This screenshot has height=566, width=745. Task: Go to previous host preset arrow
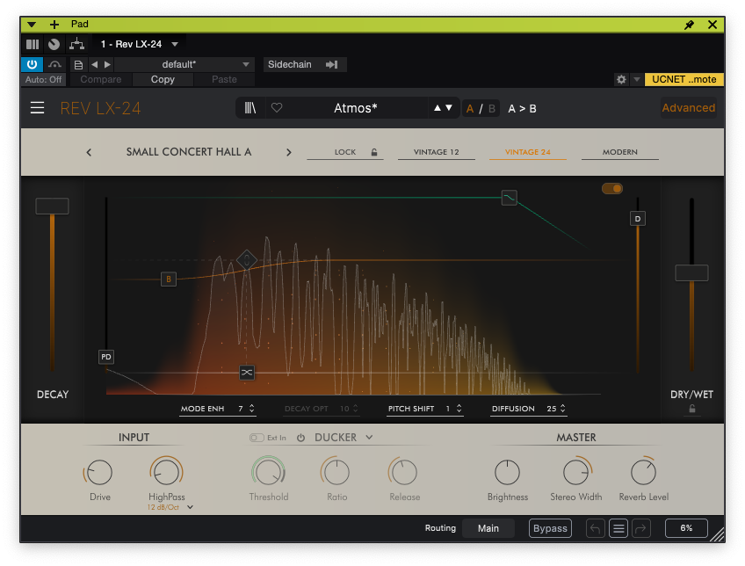(94, 64)
